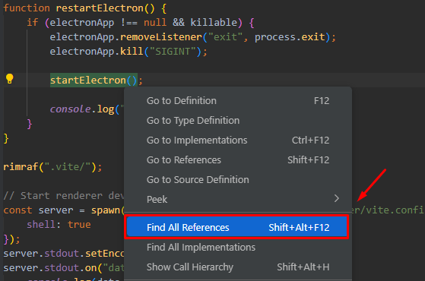425x281 pixels.
Task: Click the ".vite/" string
Action: [68, 167]
